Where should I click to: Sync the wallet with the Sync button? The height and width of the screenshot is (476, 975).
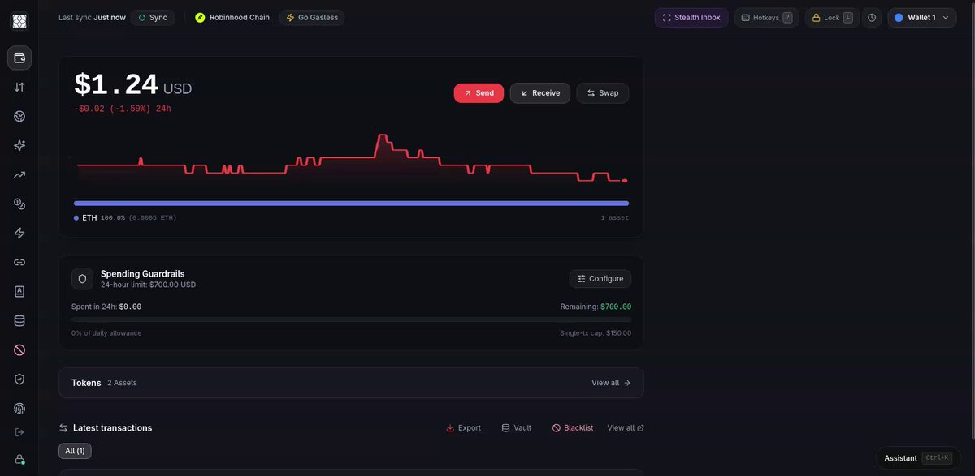(153, 18)
